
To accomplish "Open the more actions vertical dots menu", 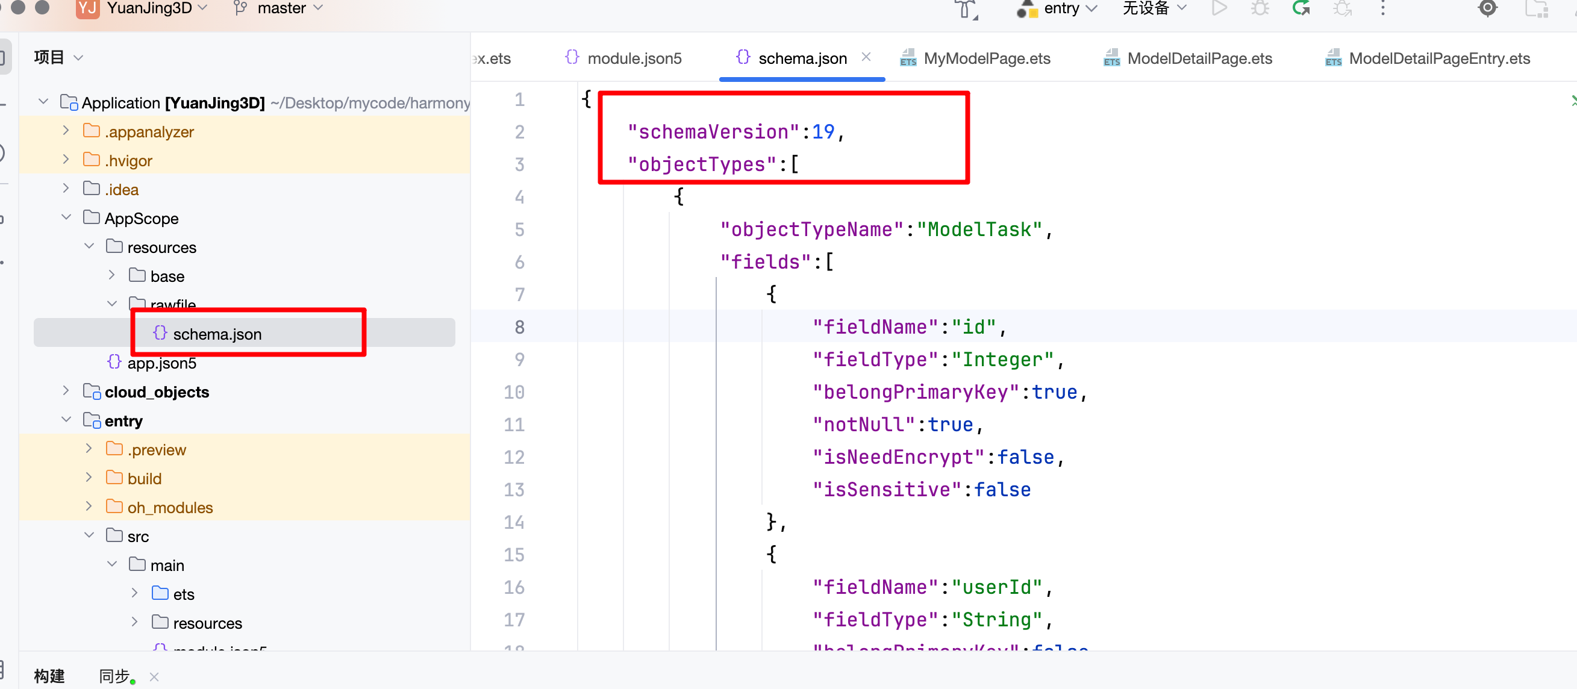I will (1383, 8).
